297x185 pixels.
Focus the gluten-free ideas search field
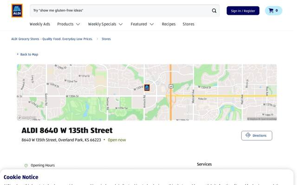pyautogui.click(x=121, y=11)
